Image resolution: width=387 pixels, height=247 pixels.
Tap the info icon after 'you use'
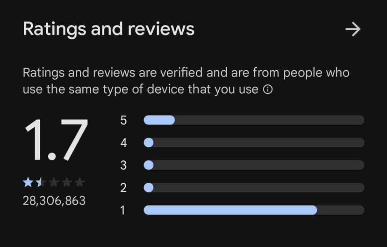268,89
